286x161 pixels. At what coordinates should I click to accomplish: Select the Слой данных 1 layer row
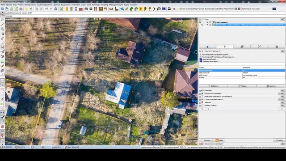pyautogui.click(x=242, y=22)
